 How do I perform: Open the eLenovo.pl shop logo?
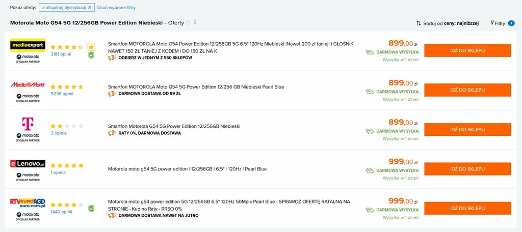click(28, 163)
